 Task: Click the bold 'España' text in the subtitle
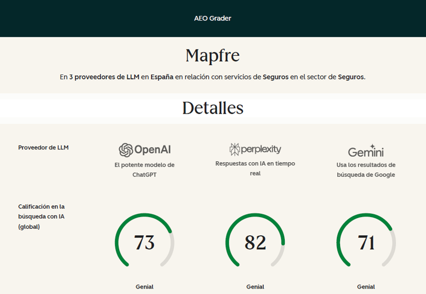[x=162, y=77]
